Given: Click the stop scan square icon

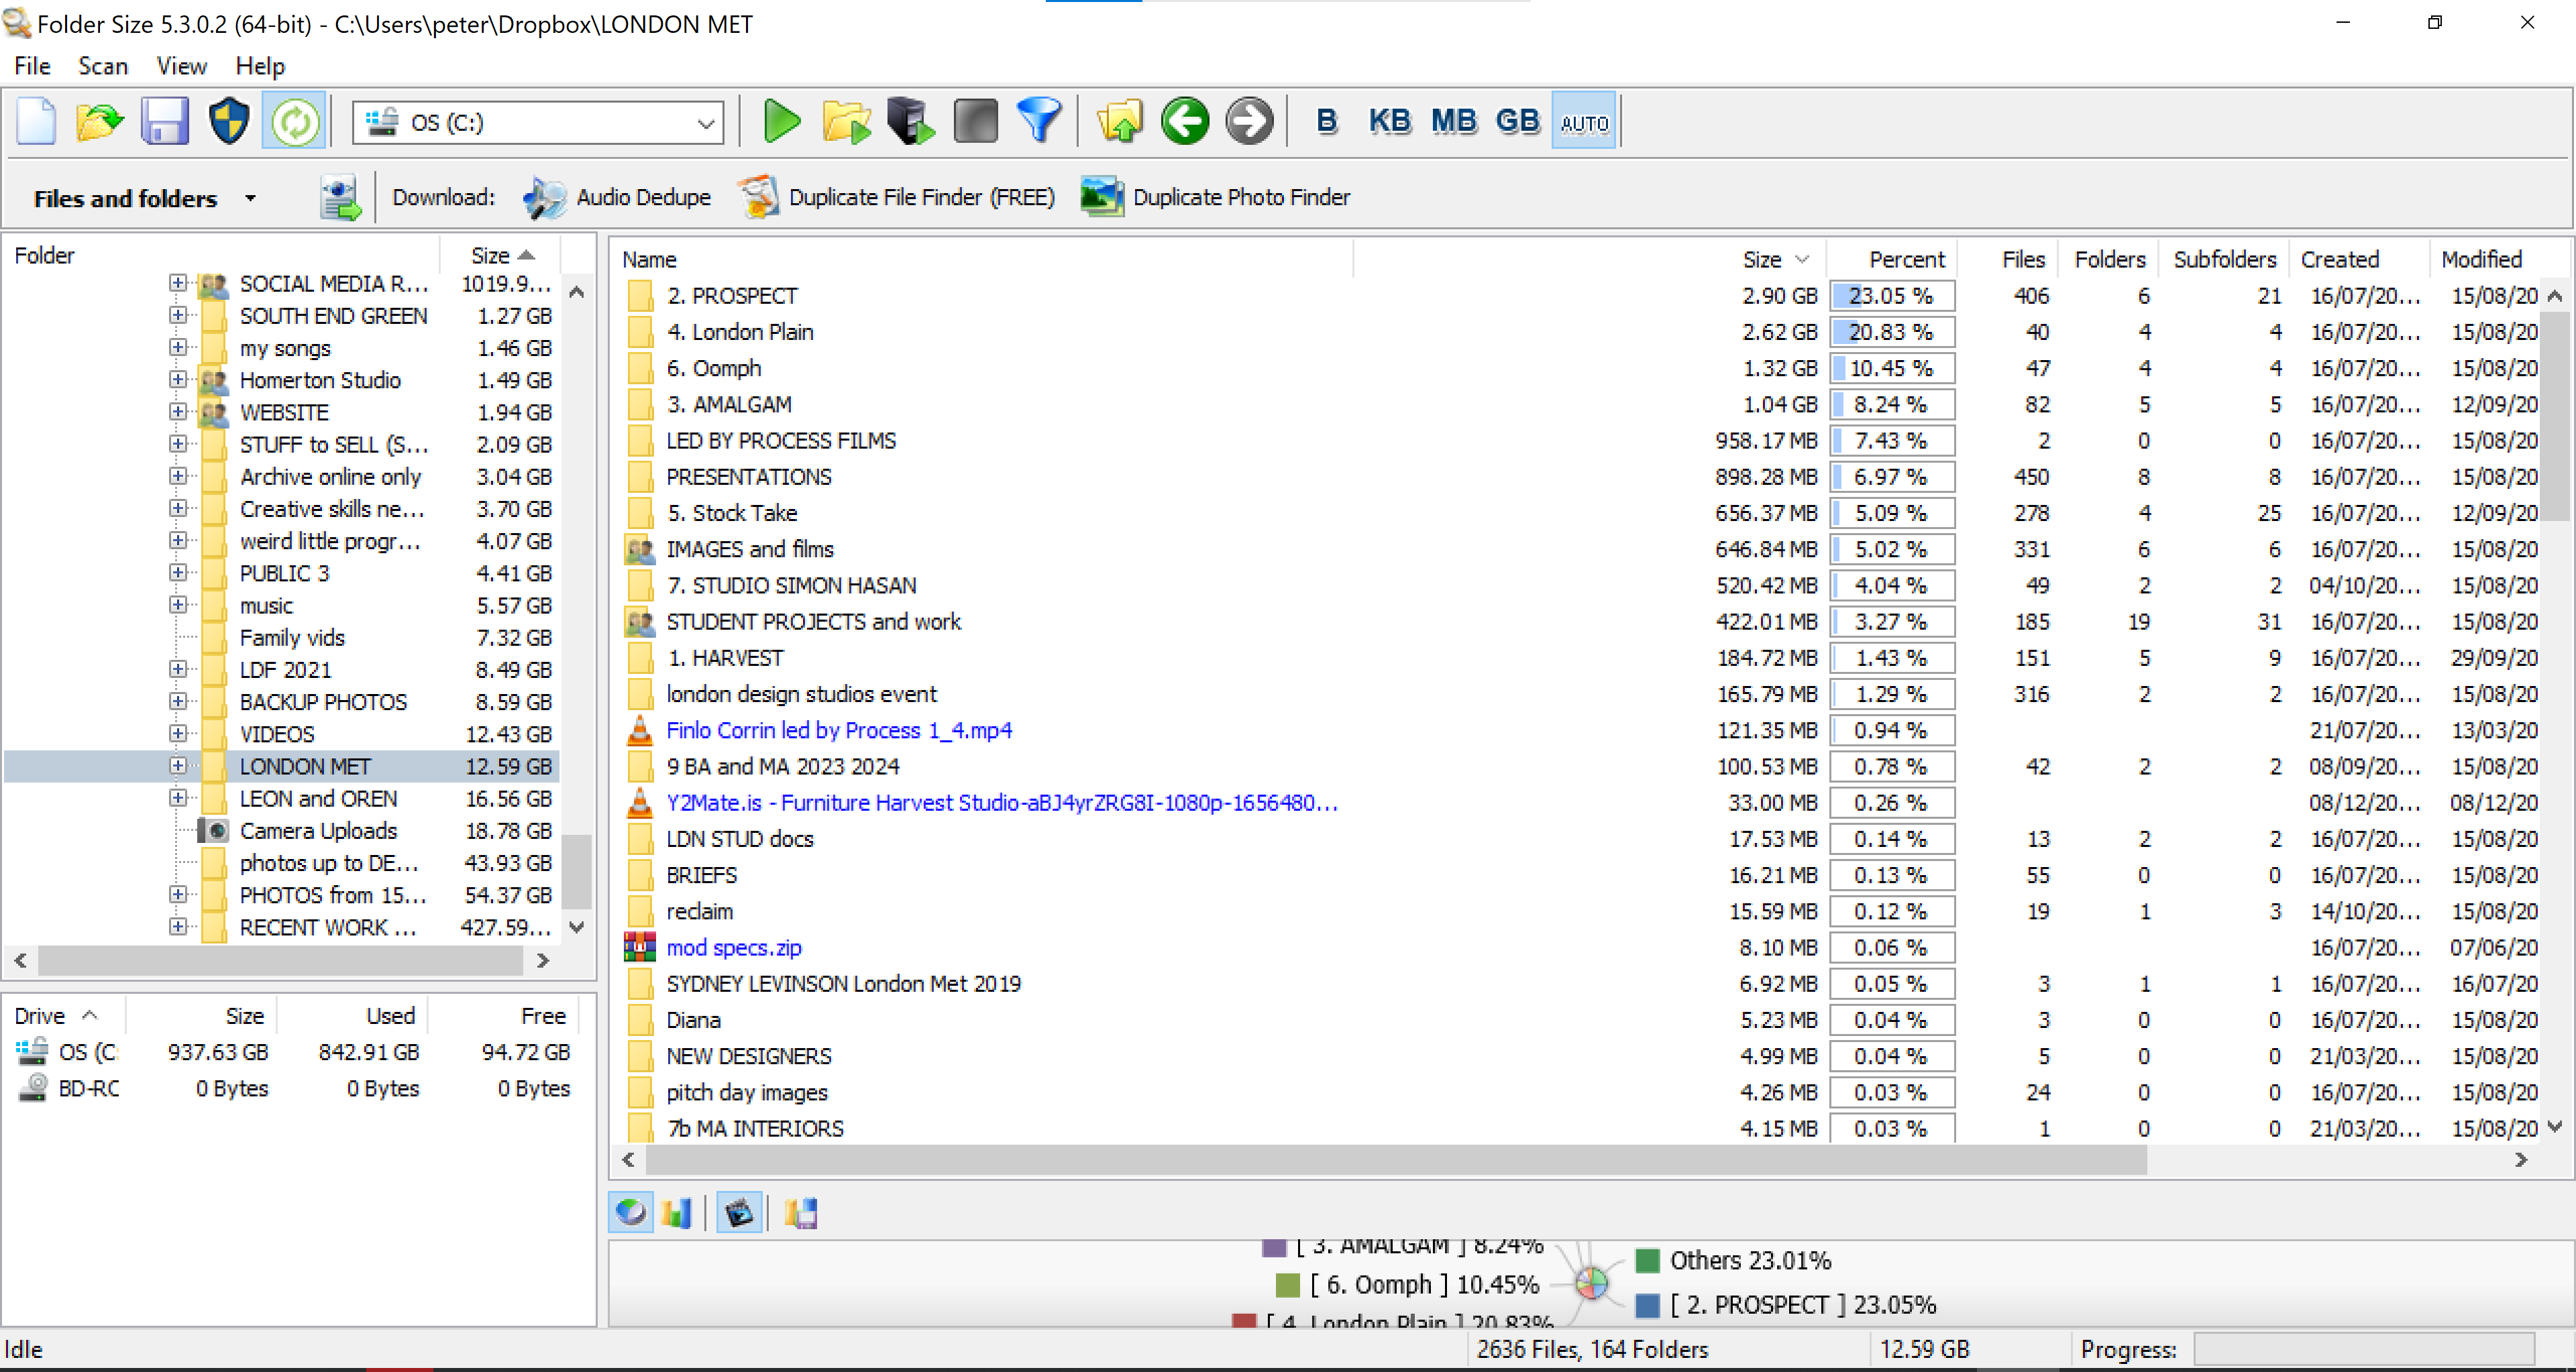Looking at the screenshot, I should tap(975, 122).
